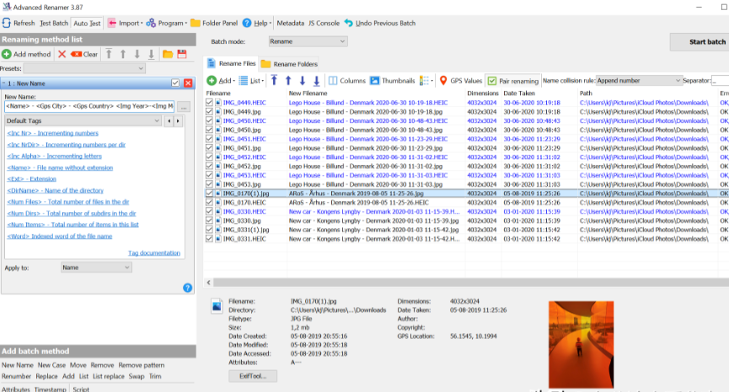Click red X delete method icon
The image size is (729, 392).
(62, 55)
